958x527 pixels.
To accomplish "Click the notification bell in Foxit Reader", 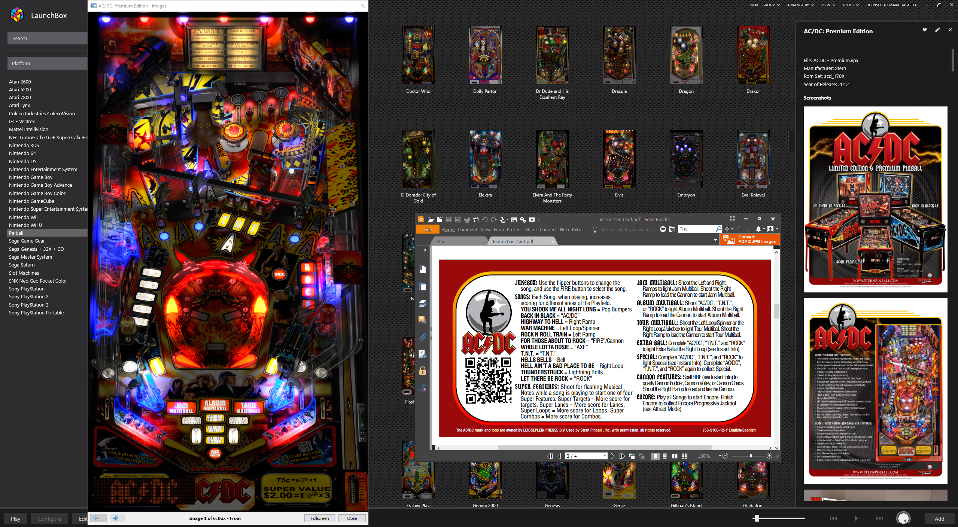I will tap(758, 229).
